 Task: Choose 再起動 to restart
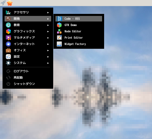(x=28, y=78)
